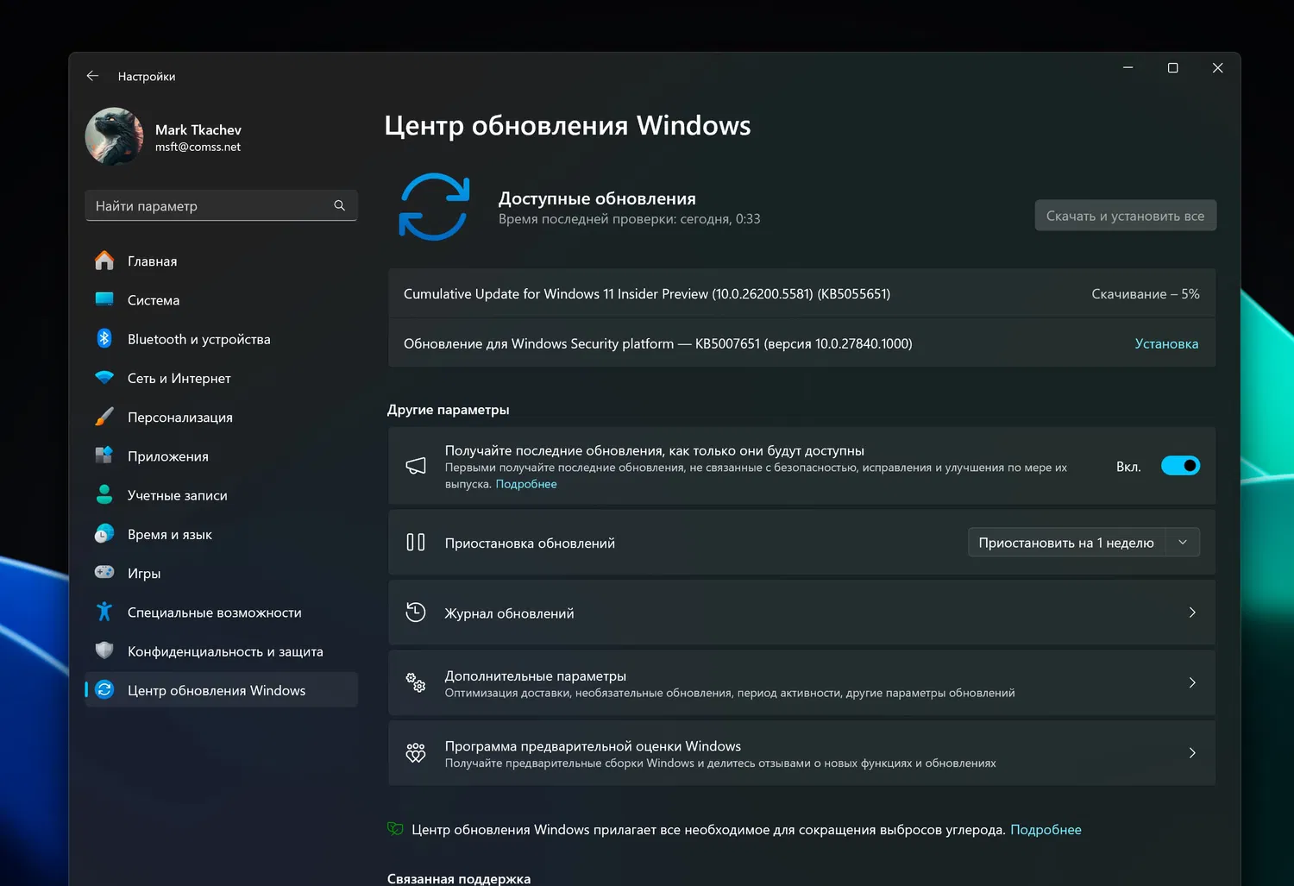Click the Сеть и Интернет Wi-Fi icon
Image resolution: width=1294 pixels, height=886 pixels.
tap(104, 378)
